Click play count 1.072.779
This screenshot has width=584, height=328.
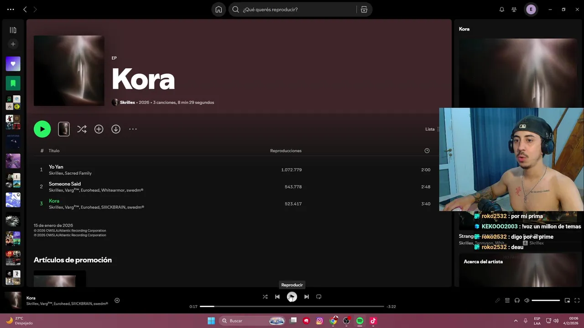click(292, 170)
